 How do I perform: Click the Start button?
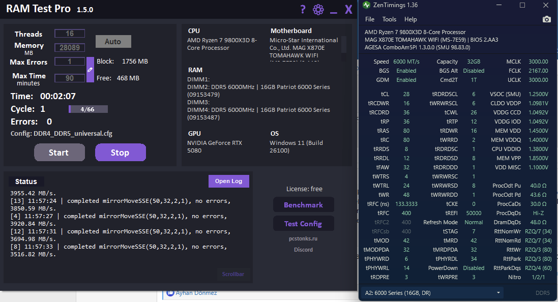(x=60, y=153)
